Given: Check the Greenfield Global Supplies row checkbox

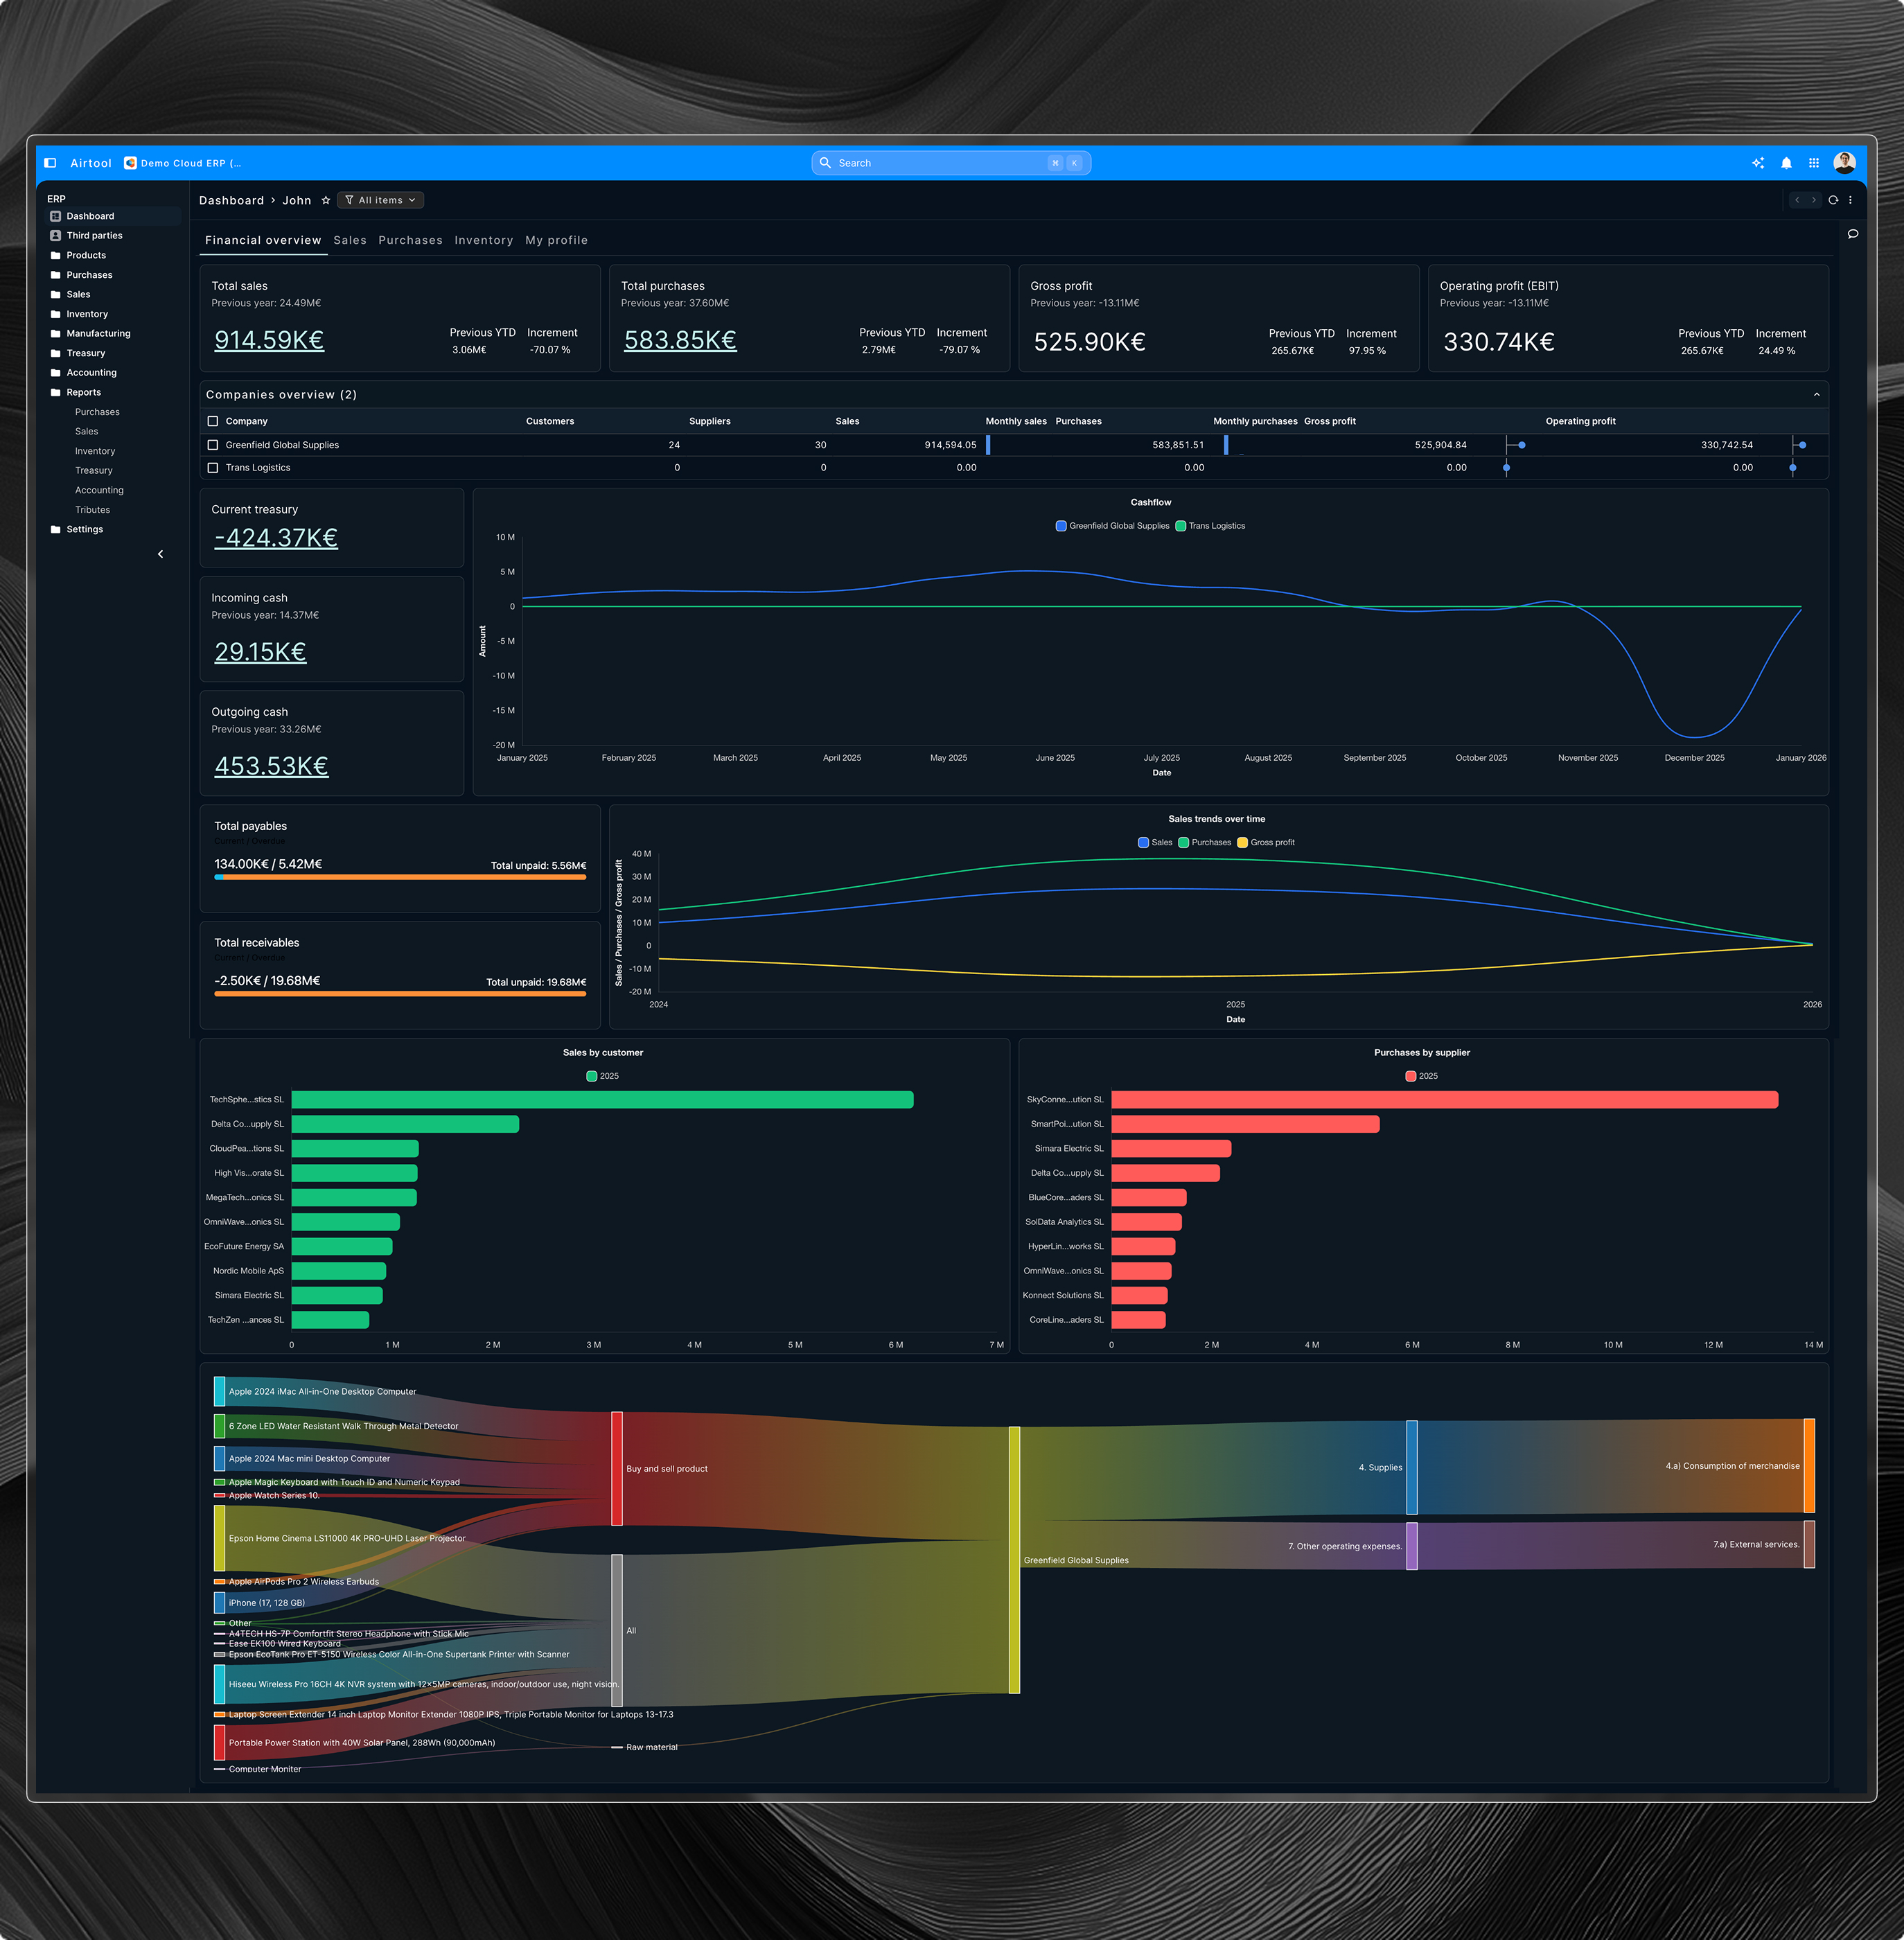Looking at the screenshot, I should point(212,445).
